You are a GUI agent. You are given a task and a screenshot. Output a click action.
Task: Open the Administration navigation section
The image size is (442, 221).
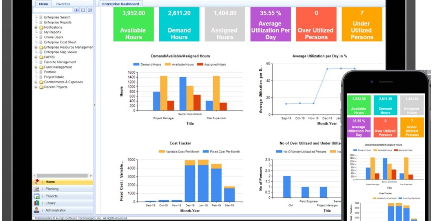coord(63,210)
